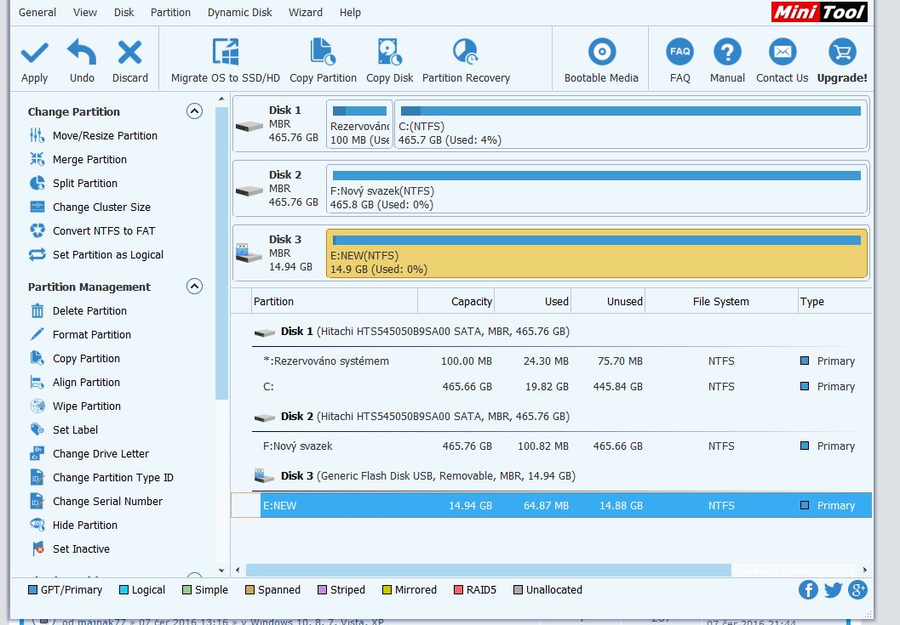The image size is (900, 625).
Task: Click Format Partition in sidebar
Action: 91,334
